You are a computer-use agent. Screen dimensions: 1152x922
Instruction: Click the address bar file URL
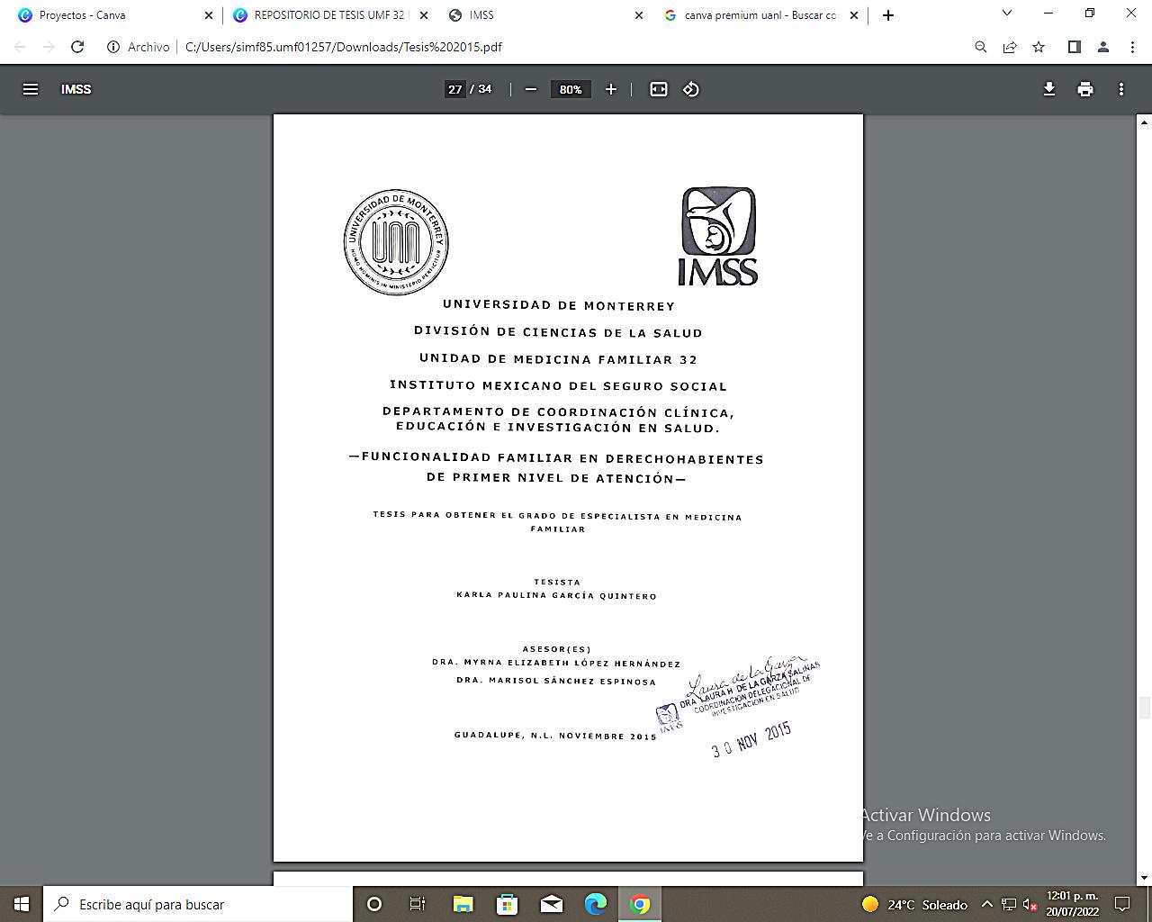pos(343,47)
